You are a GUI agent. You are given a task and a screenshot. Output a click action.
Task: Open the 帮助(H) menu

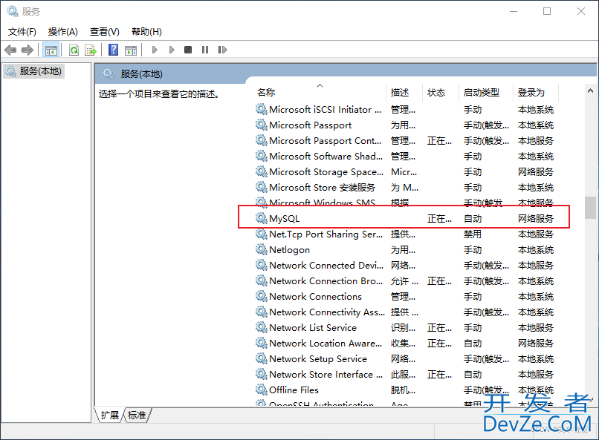(146, 32)
